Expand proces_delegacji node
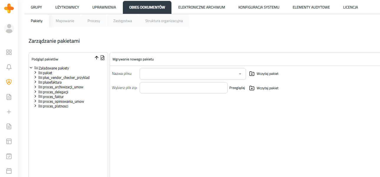This screenshot has height=177, width=380. pyautogui.click(x=35, y=92)
